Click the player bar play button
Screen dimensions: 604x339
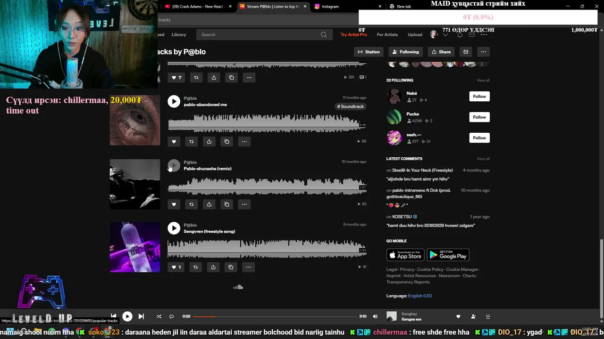pos(127,316)
